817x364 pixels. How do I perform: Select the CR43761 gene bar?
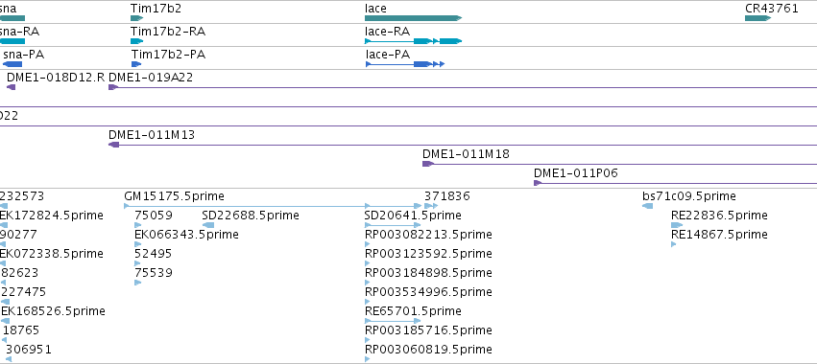(x=758, y=18)
